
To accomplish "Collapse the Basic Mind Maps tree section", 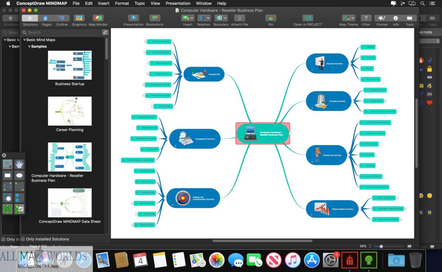I will click(x=25, y=40).
